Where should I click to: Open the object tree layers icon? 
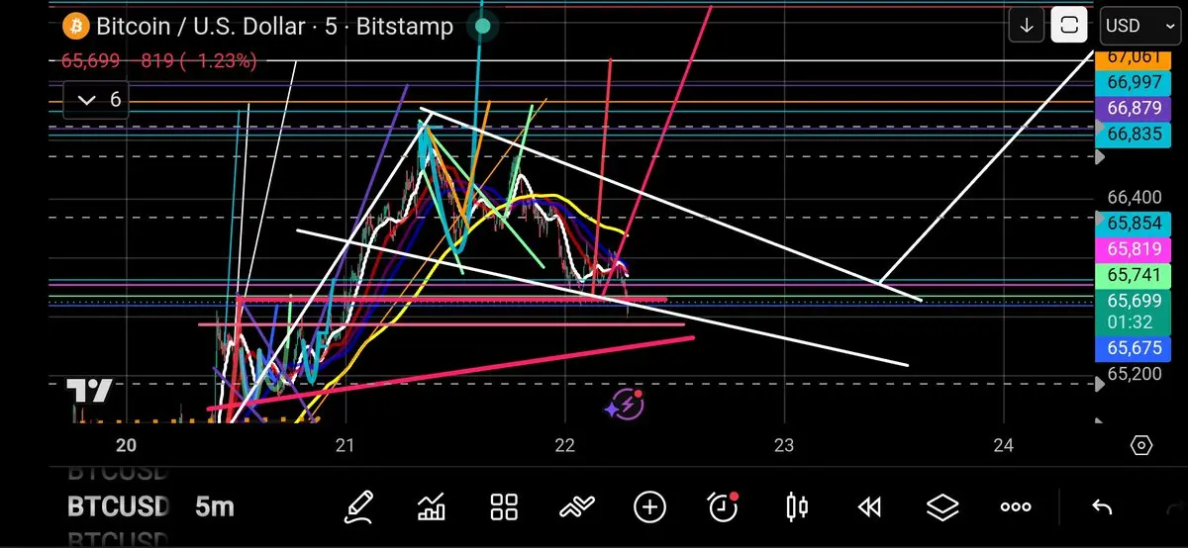click(x=942, y=507)
